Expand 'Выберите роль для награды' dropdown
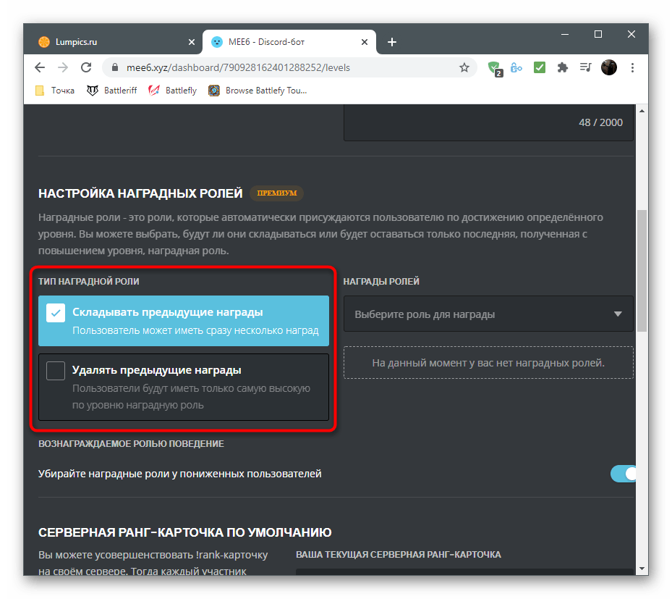 point(488,314)
